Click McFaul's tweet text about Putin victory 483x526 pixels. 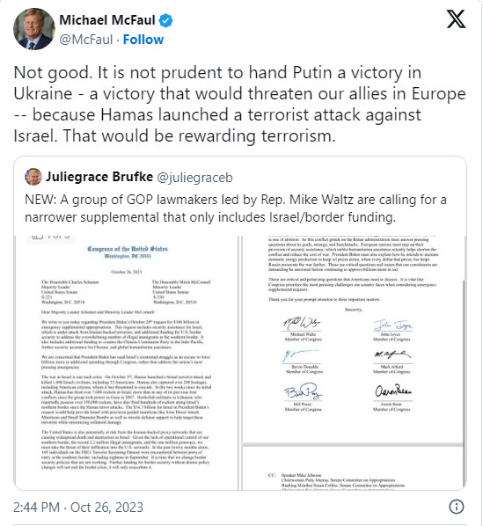click(x=239, y=104)
